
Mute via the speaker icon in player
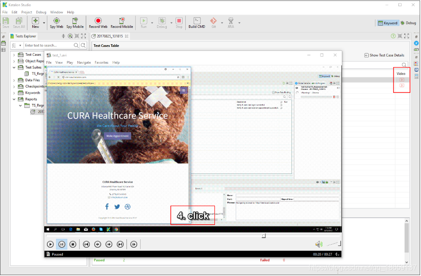point(319,244)
